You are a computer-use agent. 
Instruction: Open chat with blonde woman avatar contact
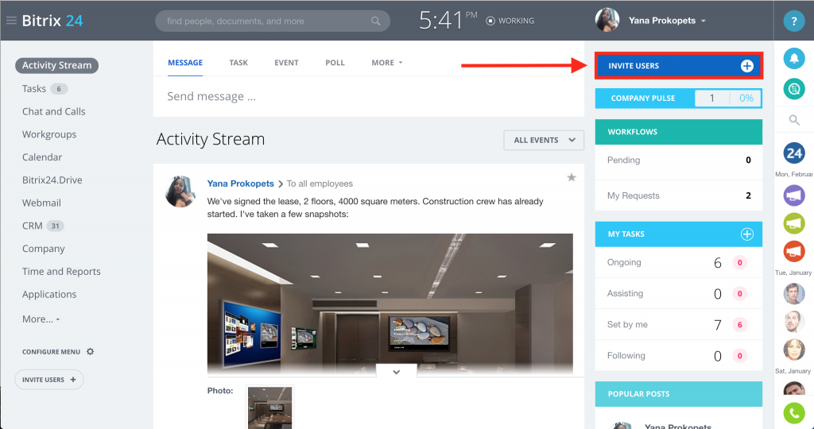point(794,350)
